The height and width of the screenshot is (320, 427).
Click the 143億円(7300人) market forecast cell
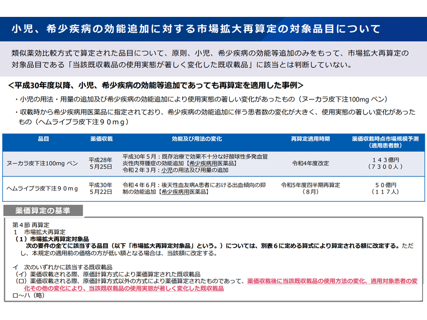(385, 164)
